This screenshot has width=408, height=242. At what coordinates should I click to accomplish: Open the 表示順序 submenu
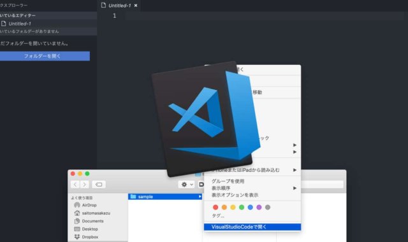point(252,188)
